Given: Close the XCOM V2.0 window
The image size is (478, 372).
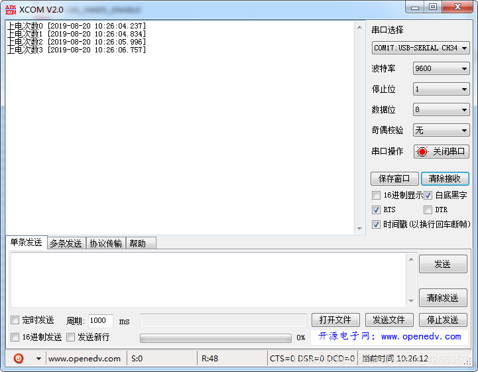Looking at the screenshot, I should [457, 7].
